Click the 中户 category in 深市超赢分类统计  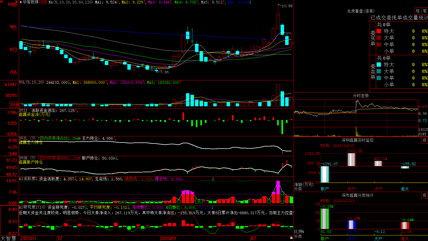click(351, 238)
